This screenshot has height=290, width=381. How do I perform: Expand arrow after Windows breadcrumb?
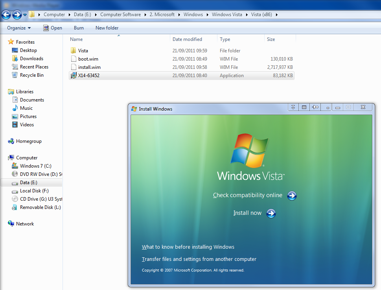tap(207, 15)
